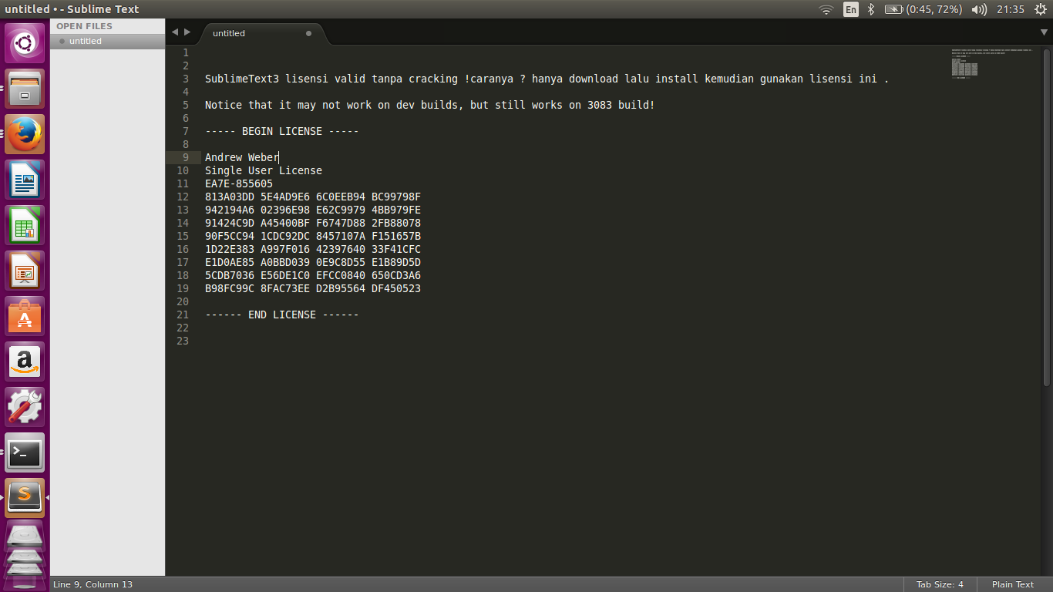The height and width of the screenshot is (592, 1053).
Task: Open LibreOffice Calc from the dock
Action: pyautogui.click(x=25, y=225)
